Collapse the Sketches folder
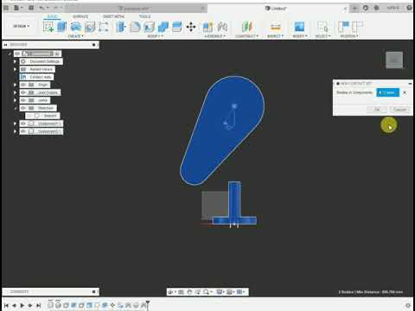The image size is (415, 311). point(15,108)
